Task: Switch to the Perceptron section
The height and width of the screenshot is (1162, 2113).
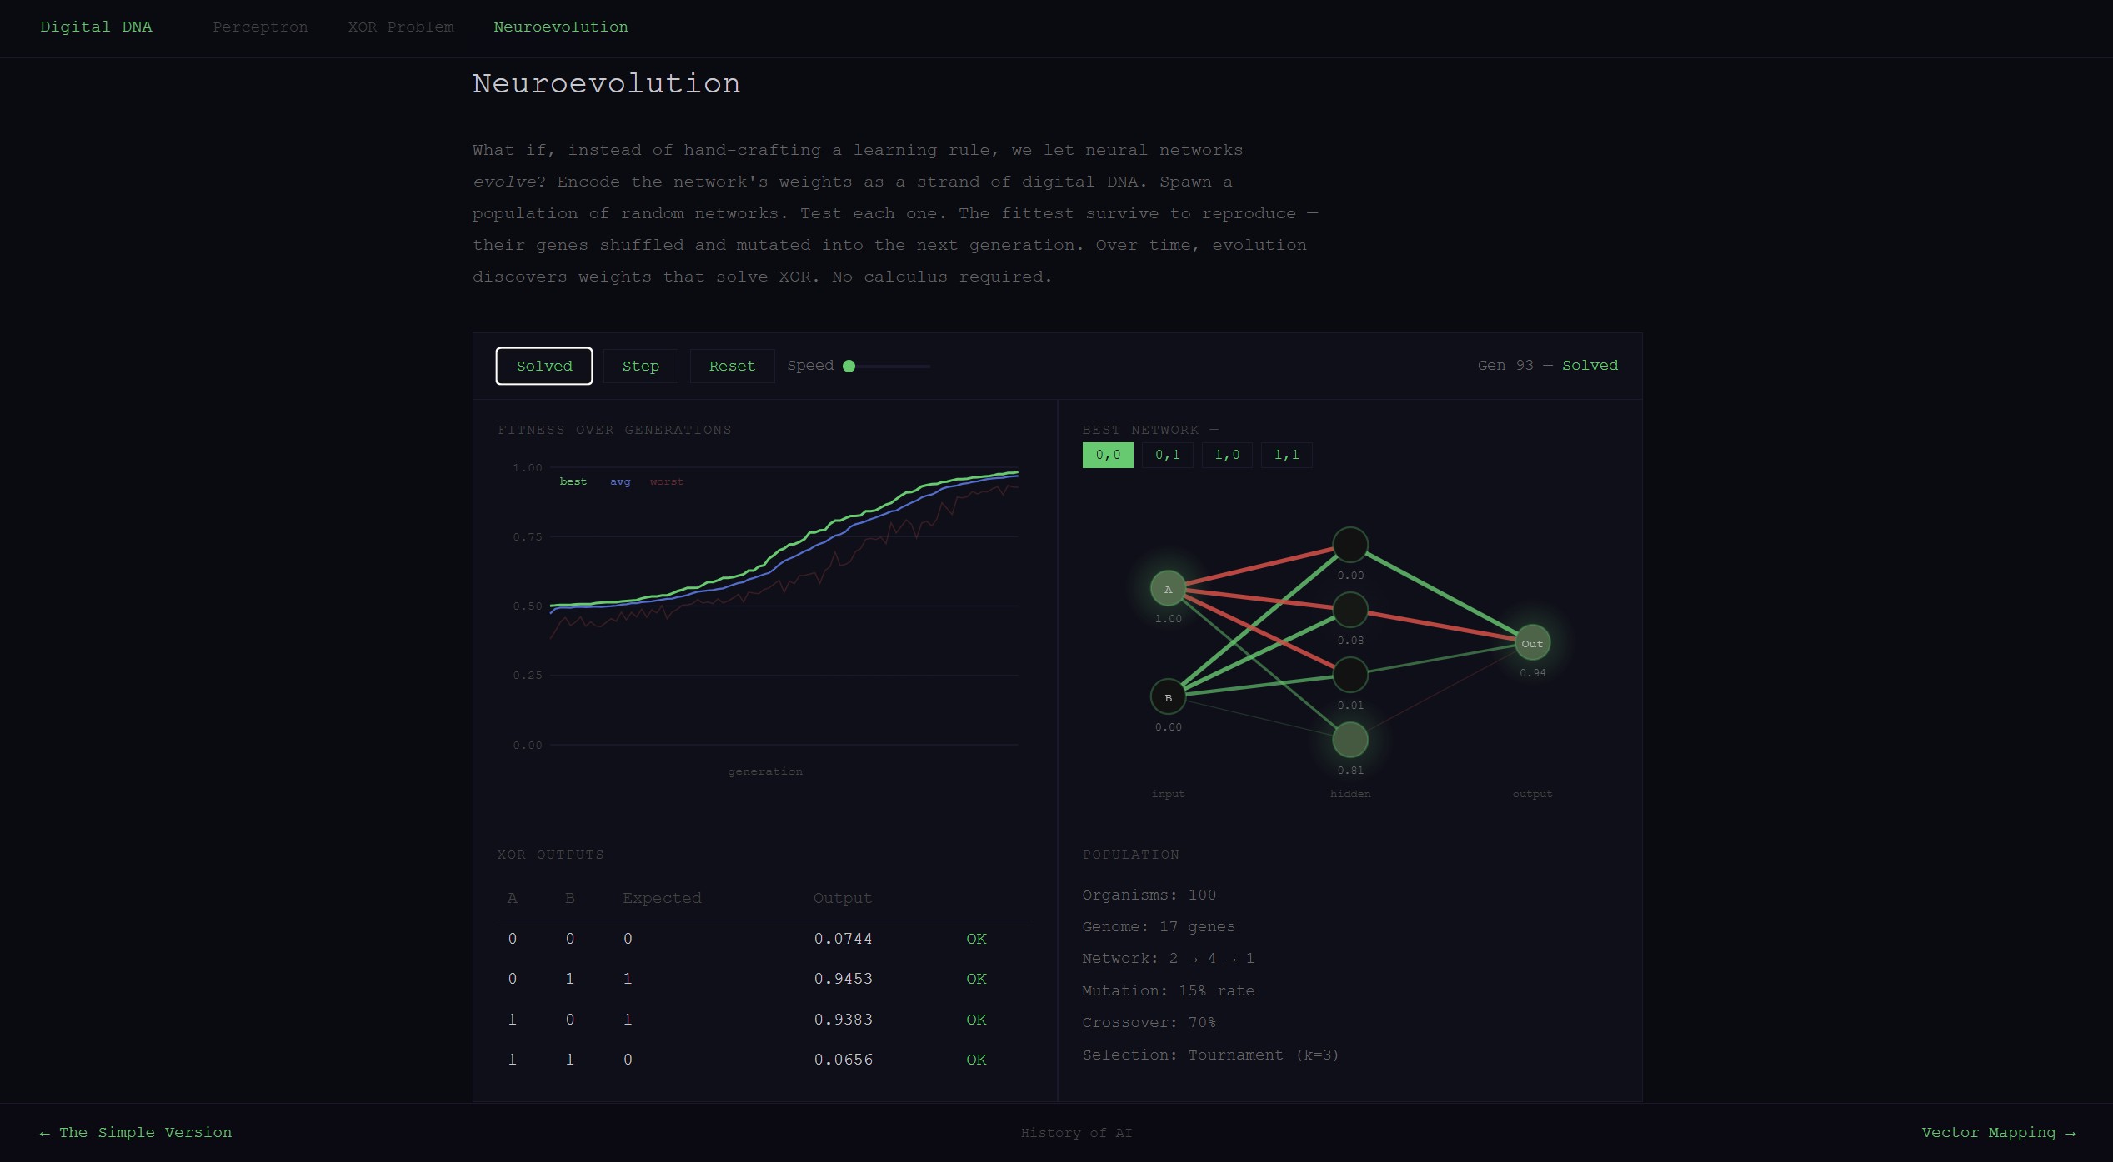Action: coord(259,27)
